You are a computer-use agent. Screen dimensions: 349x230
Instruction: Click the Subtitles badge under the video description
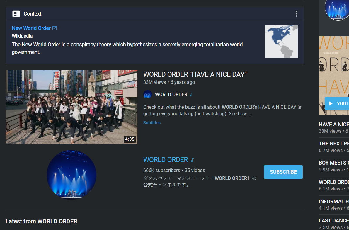coord(152,123)
